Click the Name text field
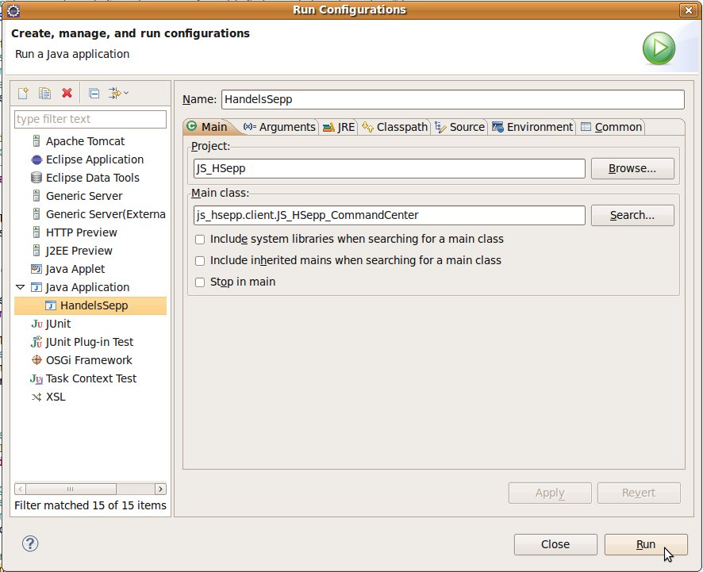703x572 pixels. 451,99
